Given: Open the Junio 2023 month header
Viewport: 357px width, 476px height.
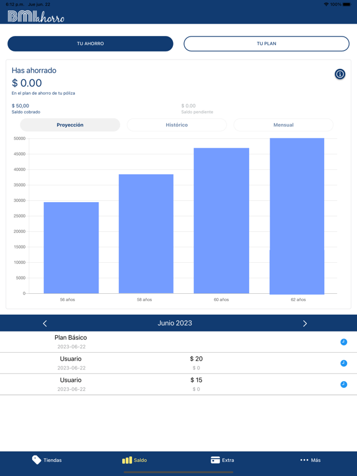Looking at the screenshot, I should [175, 323].
